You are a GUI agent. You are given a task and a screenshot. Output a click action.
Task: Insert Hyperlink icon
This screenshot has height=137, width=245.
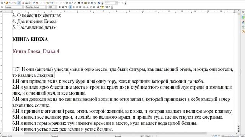click(x=67, y=3)
